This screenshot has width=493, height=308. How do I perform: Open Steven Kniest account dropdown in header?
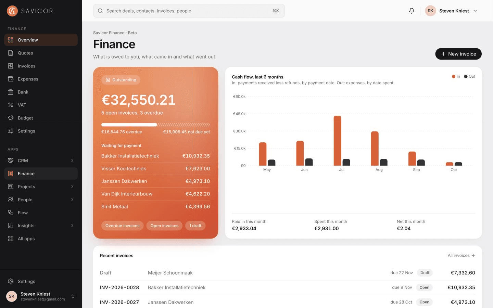pyautogui.click(x=451, y=11)
